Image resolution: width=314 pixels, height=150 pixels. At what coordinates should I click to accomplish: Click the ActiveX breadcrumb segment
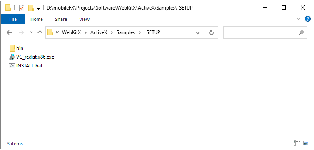99,32
